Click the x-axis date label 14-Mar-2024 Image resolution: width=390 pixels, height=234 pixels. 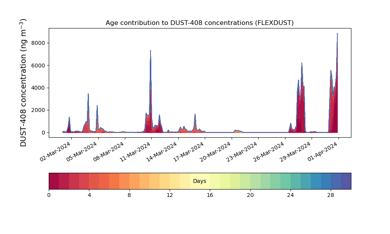point(162,152)
